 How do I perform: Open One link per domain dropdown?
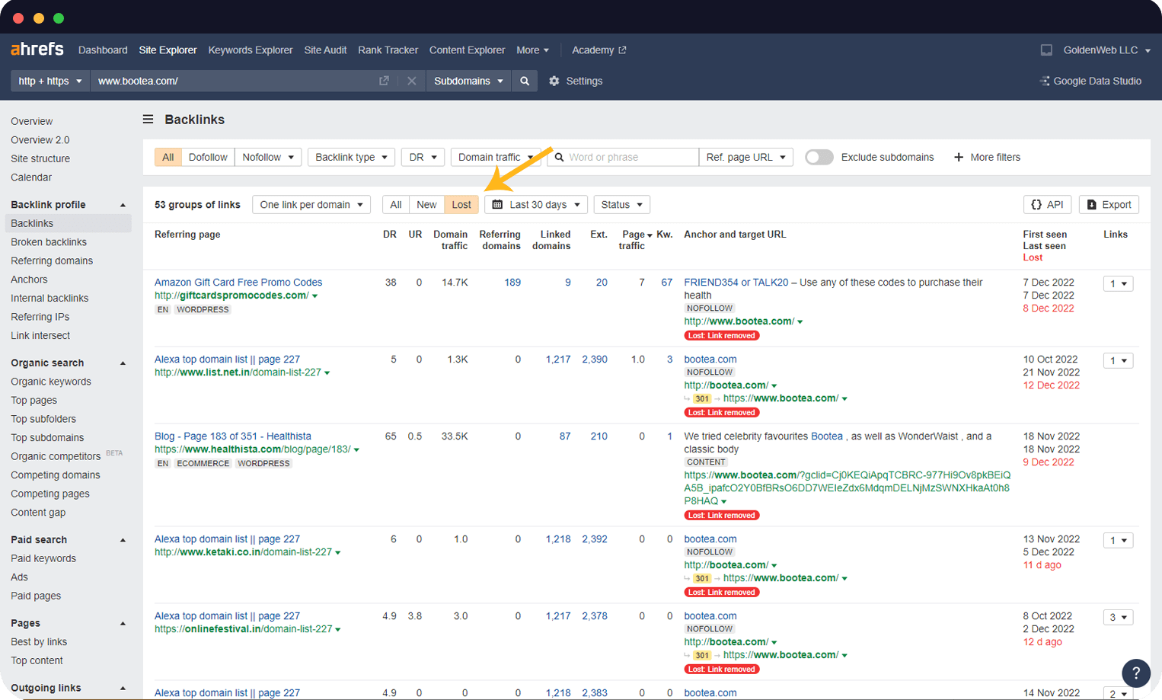coord(311,205)
